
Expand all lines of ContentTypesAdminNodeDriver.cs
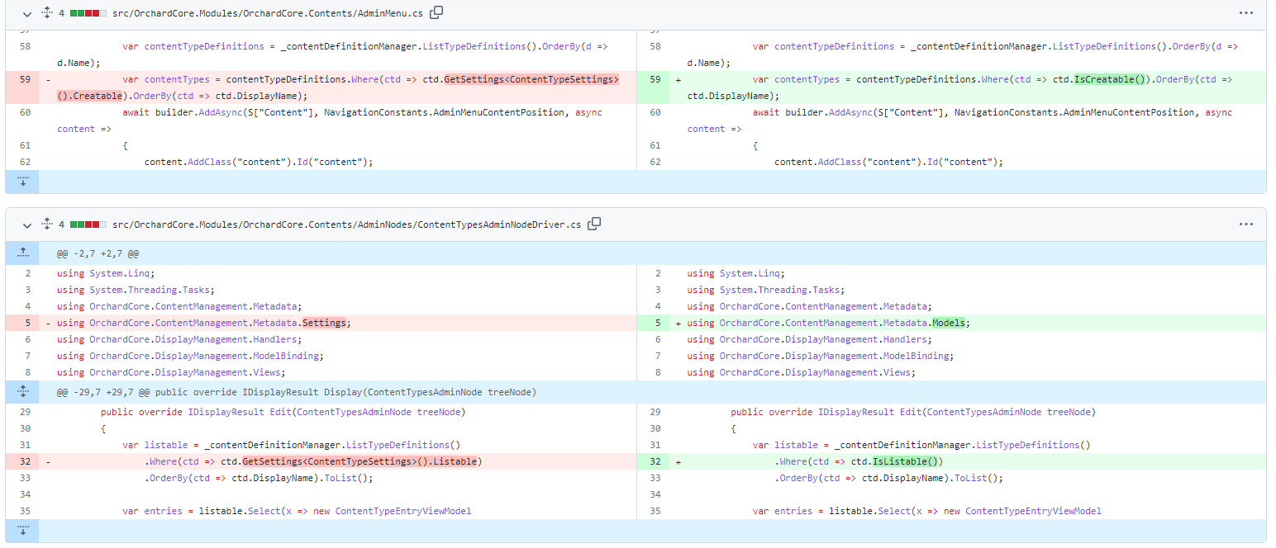click(x=47, y=224)
